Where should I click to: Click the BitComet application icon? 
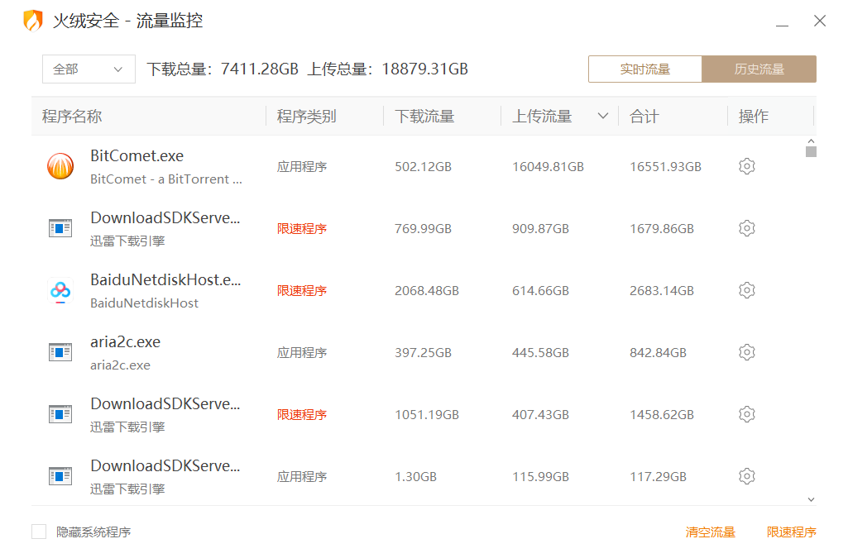coord(60,166)
